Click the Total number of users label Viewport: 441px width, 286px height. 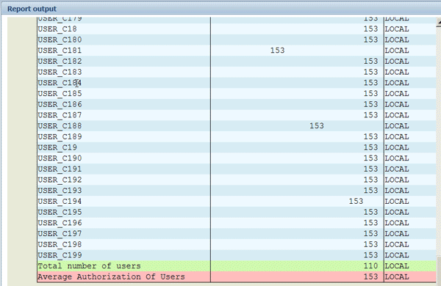click(x=89, y=265)
